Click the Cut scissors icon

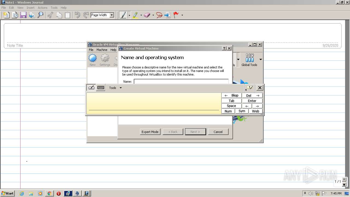(50, 15)
